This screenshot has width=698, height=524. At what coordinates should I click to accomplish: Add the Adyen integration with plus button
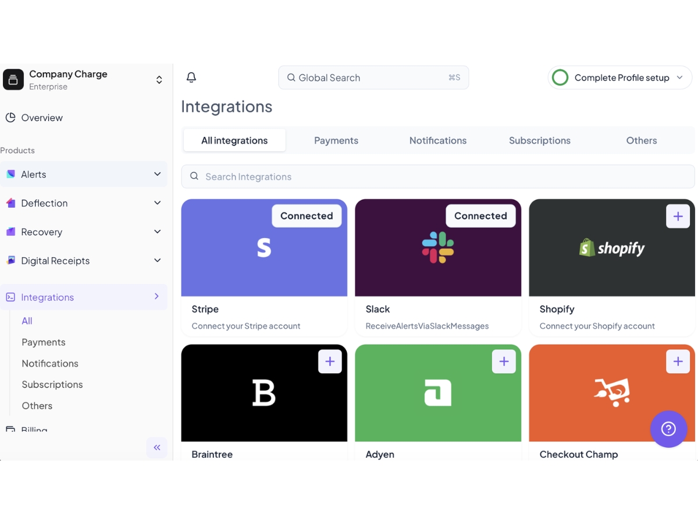504,362
